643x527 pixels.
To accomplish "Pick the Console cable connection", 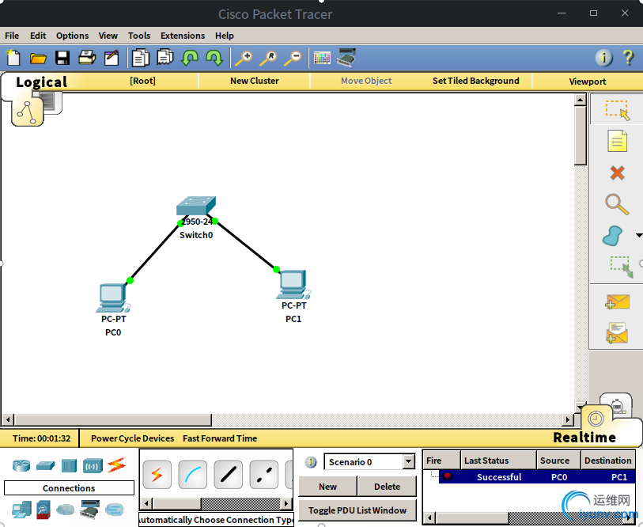I will pos(193,475).
